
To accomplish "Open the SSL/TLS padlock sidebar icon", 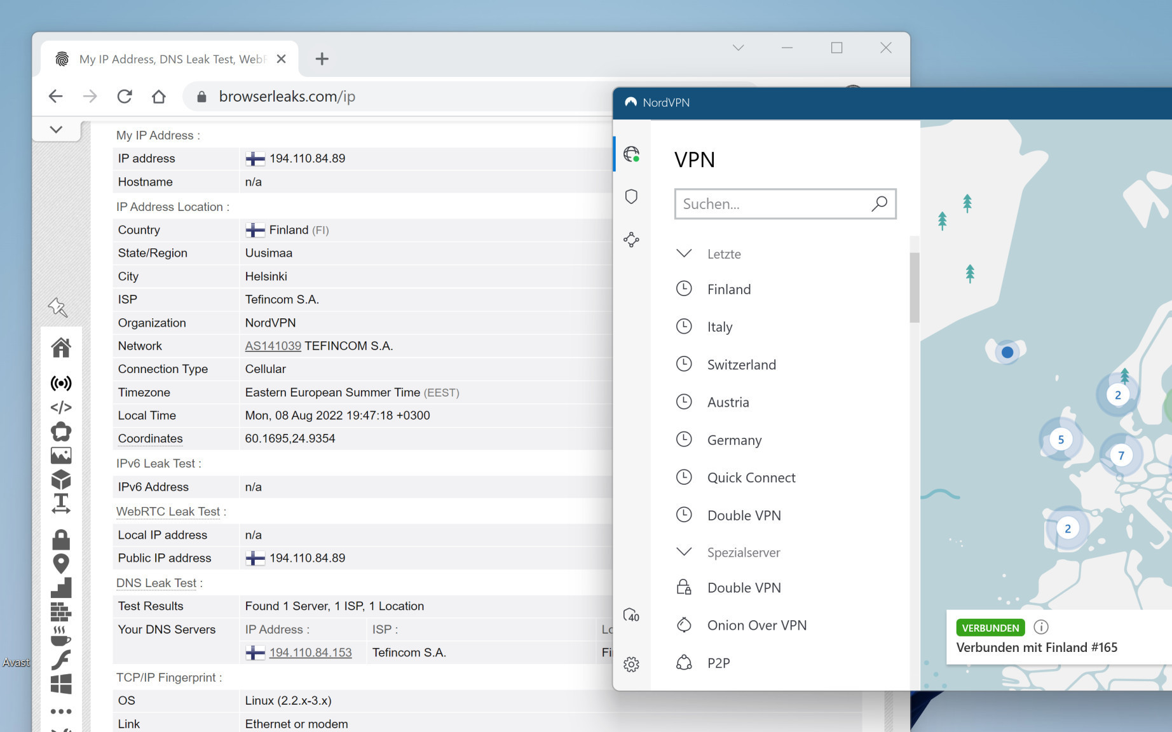I will (x=61, y=539).
